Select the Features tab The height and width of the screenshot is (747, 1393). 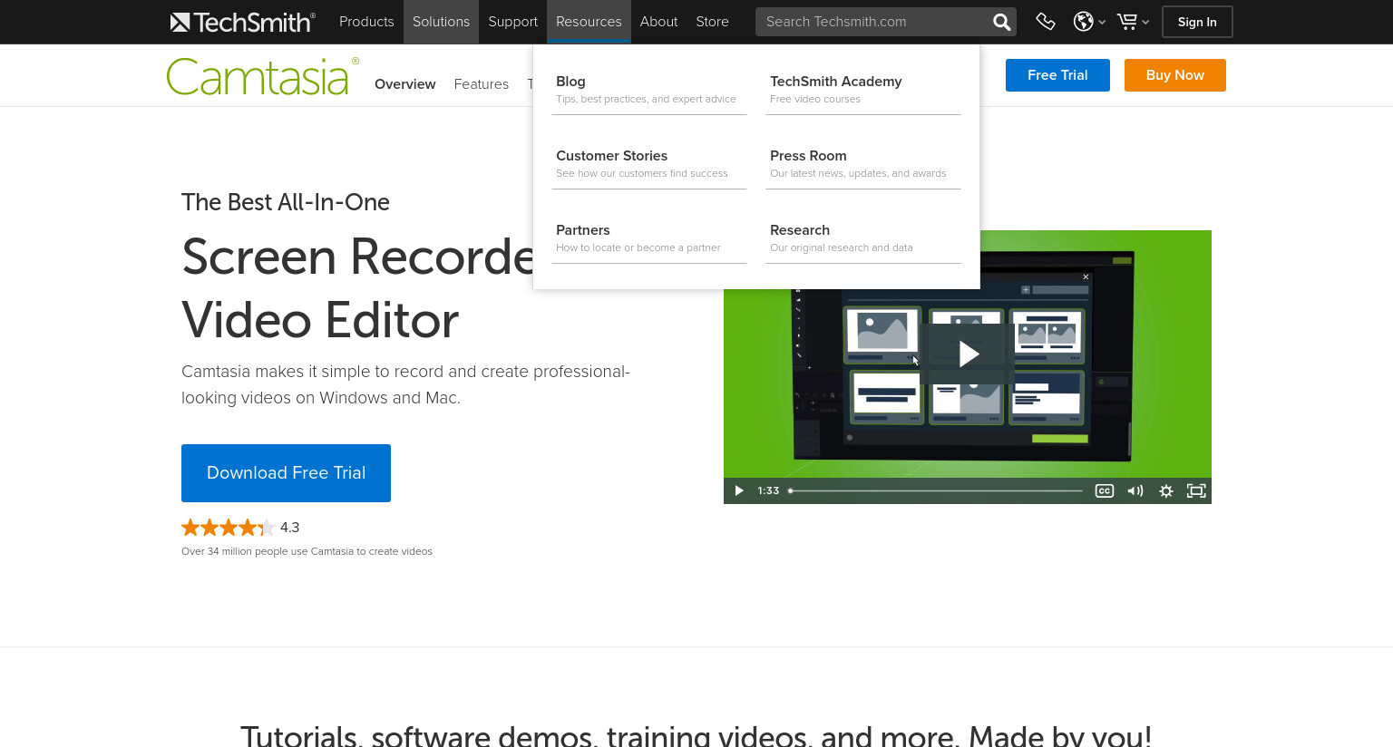pos(481,84)
